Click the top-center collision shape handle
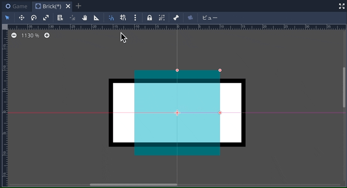This screenshot has width=347, height=188. pos(177,70)
